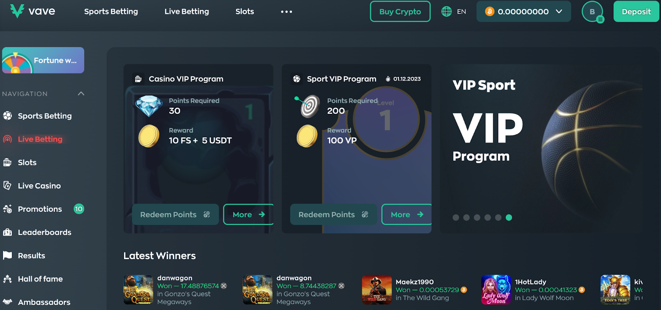The height and width of the screenshot is (310, 661).
Task: Click the green Deposit button
Action: (636, 12)
